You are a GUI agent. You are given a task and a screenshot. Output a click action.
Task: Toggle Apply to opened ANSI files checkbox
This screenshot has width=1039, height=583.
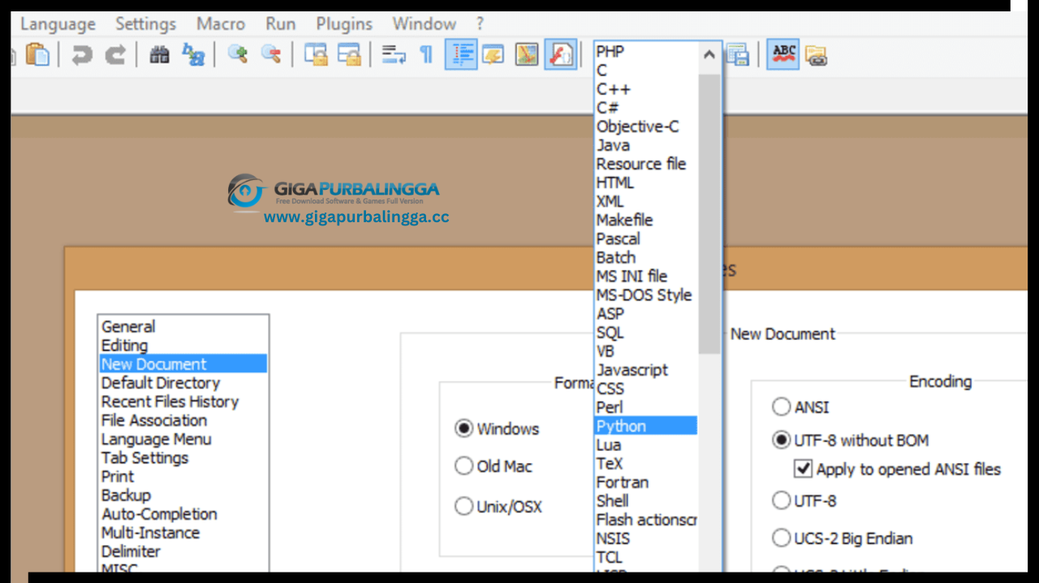(x=804, y=469)
